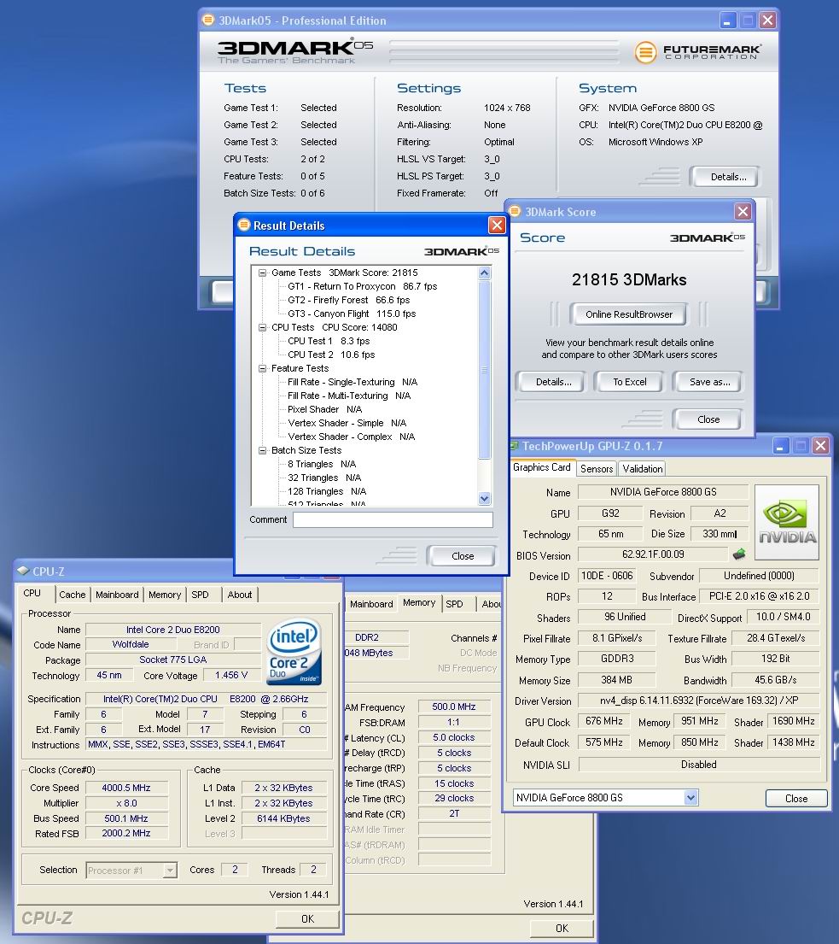Select the 32 Triangles row

pos(324,478)
